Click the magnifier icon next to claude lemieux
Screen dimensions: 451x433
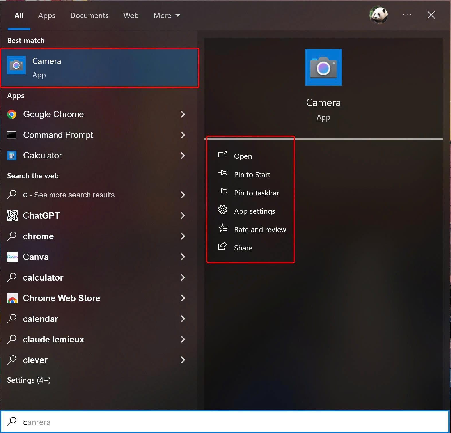point(12,339)
